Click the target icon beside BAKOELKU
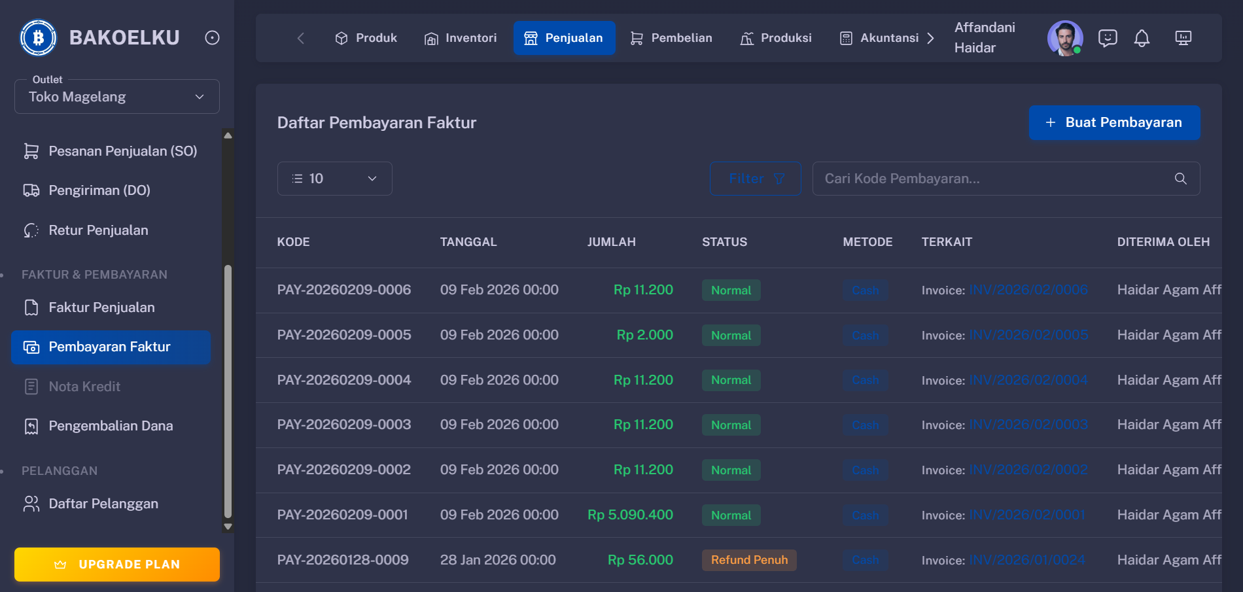Viewport: 1243px width, 592px height. 211,37
